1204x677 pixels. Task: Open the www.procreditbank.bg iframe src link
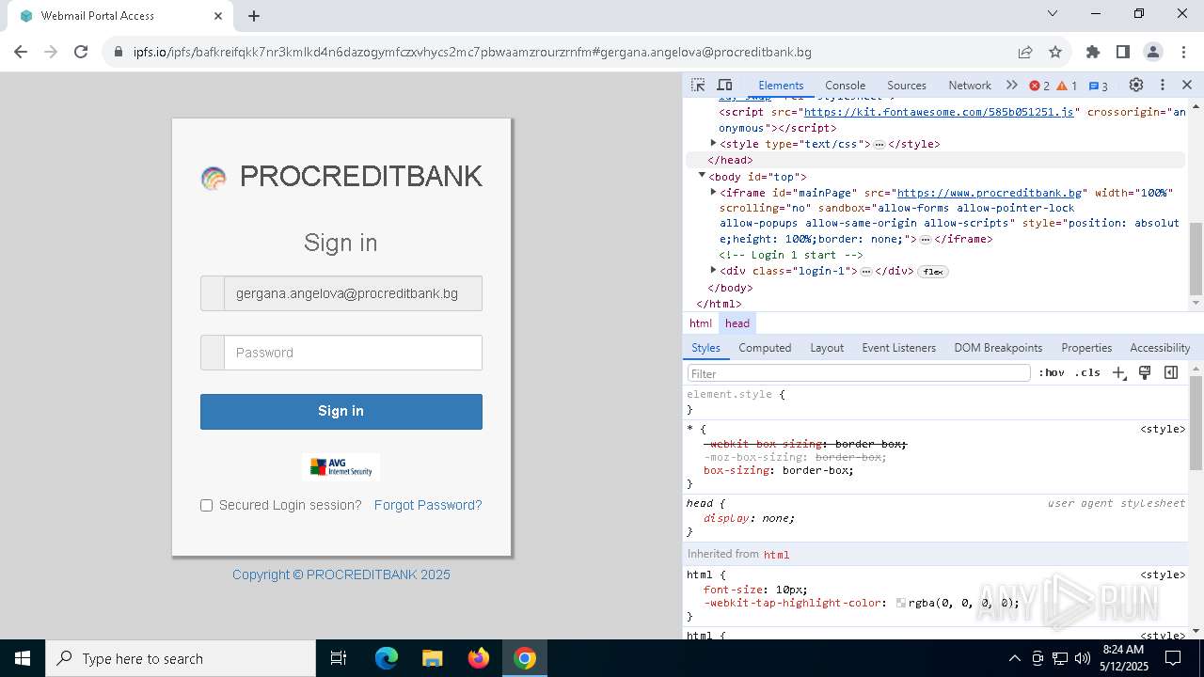[x=990, y=193]
